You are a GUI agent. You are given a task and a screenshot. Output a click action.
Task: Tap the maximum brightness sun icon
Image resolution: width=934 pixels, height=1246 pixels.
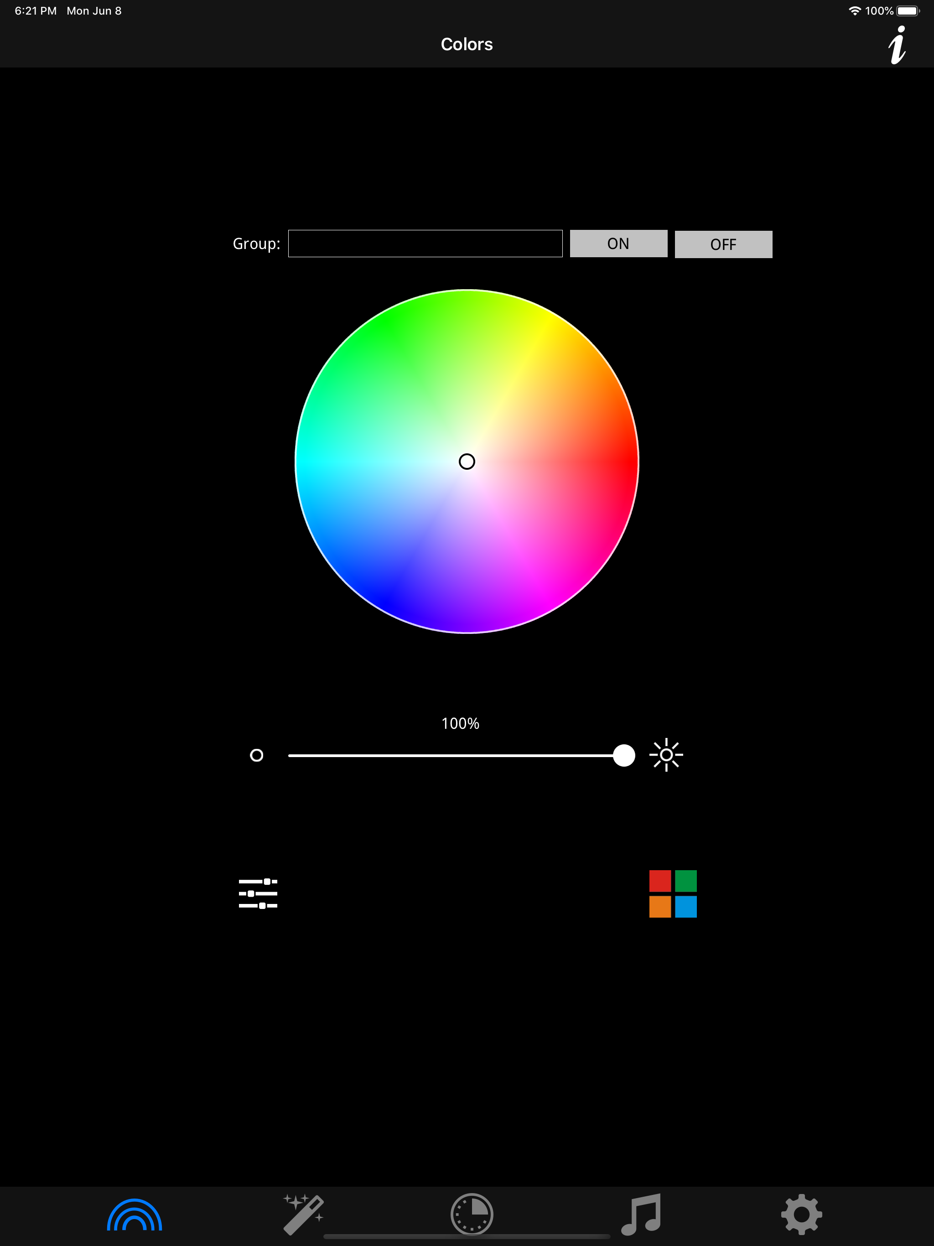click(666, 755)
